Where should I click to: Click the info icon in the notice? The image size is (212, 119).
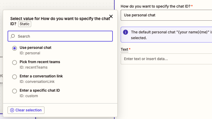126,32
